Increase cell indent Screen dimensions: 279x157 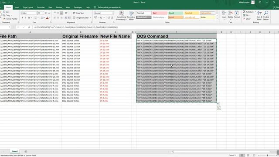69,18
